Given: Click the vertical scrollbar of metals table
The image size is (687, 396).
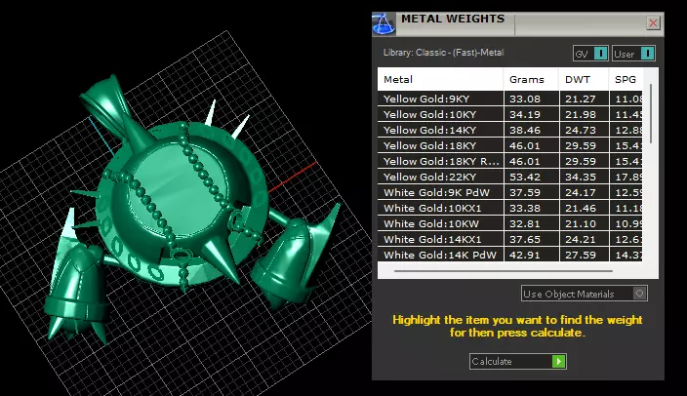Looking at the screenshot, I should coord(651,114).
